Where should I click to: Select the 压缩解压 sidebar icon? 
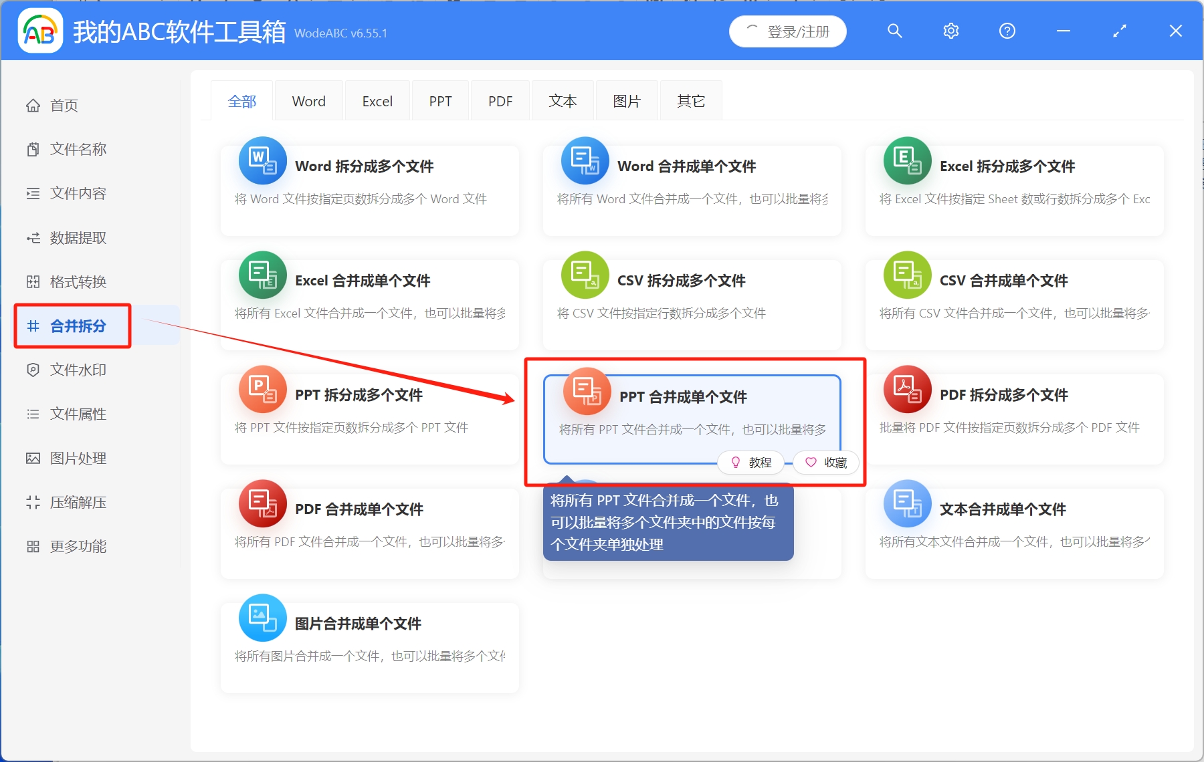click(33, 502)
